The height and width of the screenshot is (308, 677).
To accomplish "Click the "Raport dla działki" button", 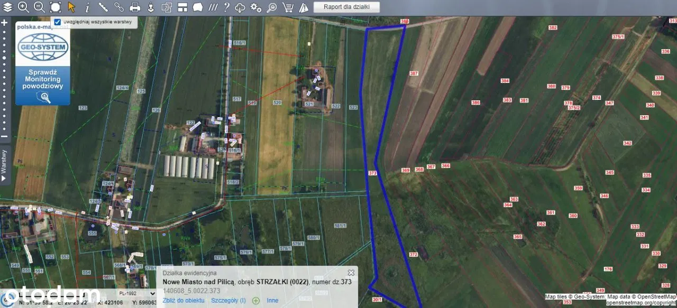I will click(x=346, y=7).
